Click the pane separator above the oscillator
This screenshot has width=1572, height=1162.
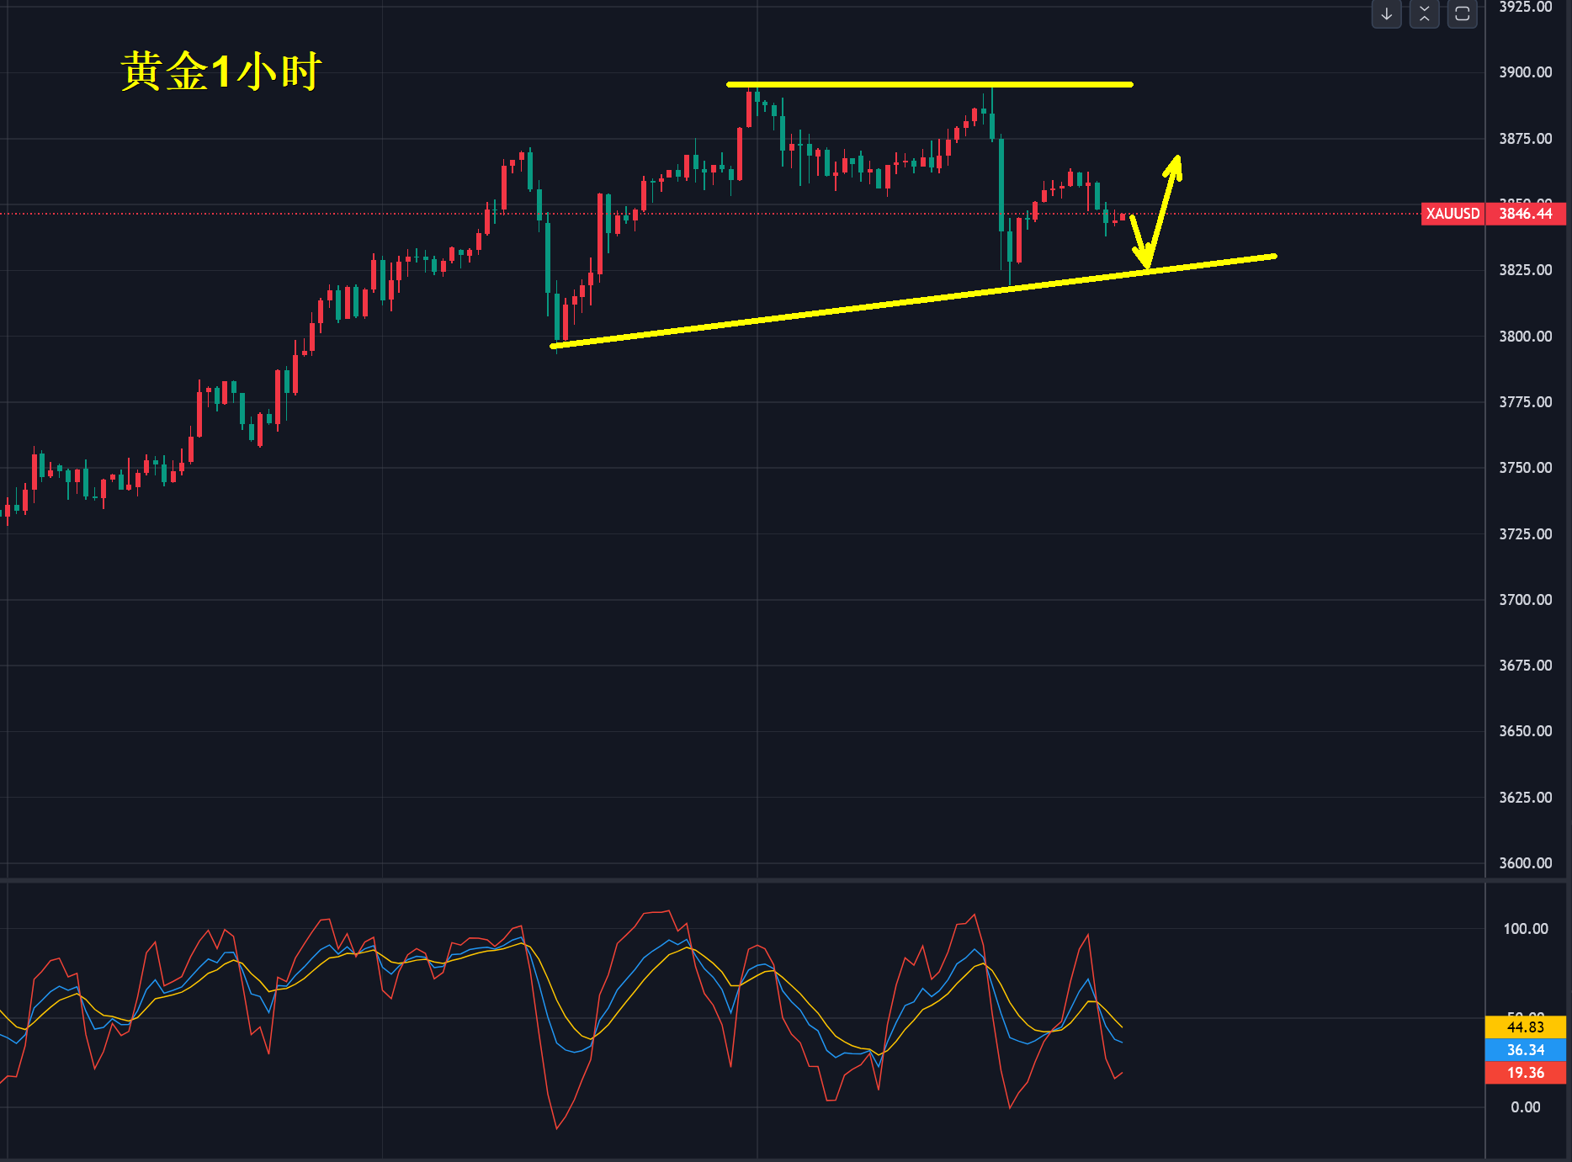pos(742,879)
